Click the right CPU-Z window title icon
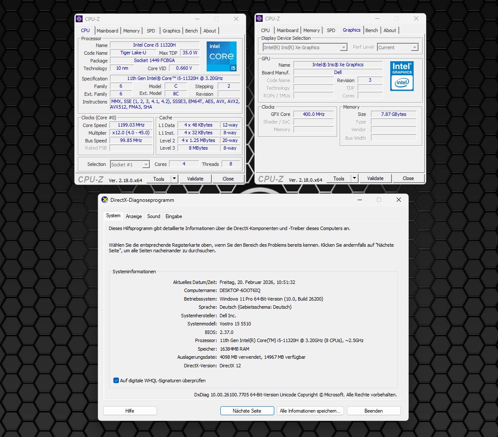 [260, 19]
